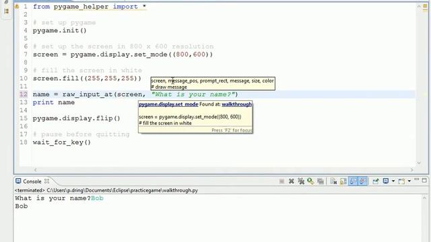Click 'pygame.display.flip()' on line 15

click(x=76, y=118)
